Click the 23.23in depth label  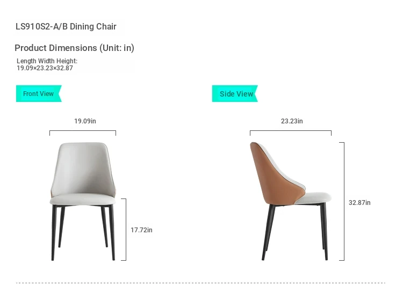(x=292, y=121)
